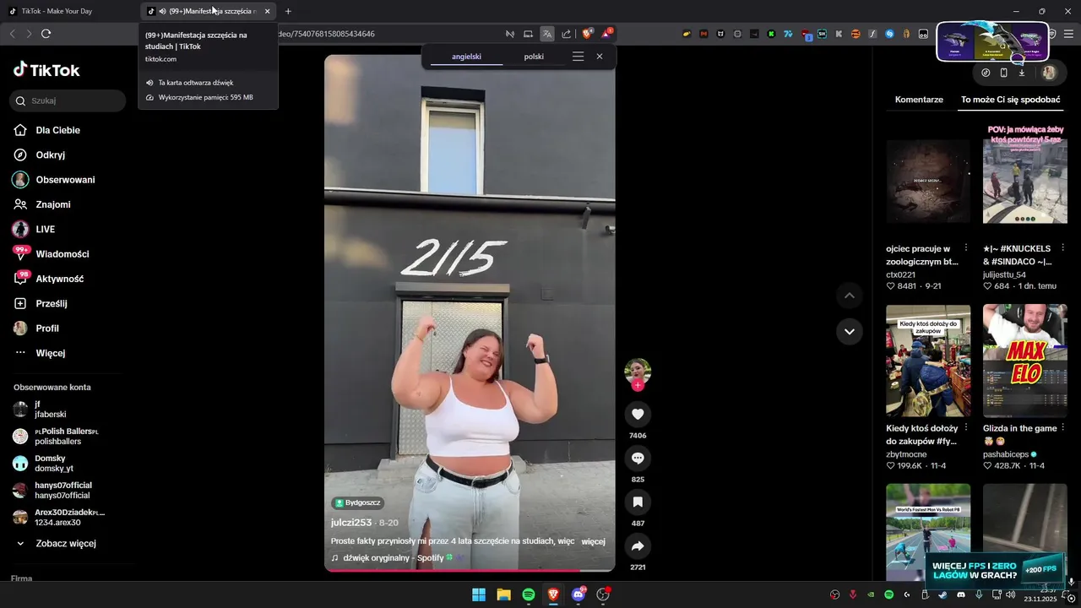Open options for ctx0221 video
The width and height of the screenshot is (1081, 608).
click(x=966, y=248)
